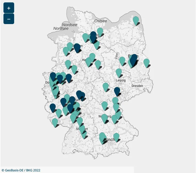
Task: Click the teal marker right of the München label
Action: [x=116, y=137]
